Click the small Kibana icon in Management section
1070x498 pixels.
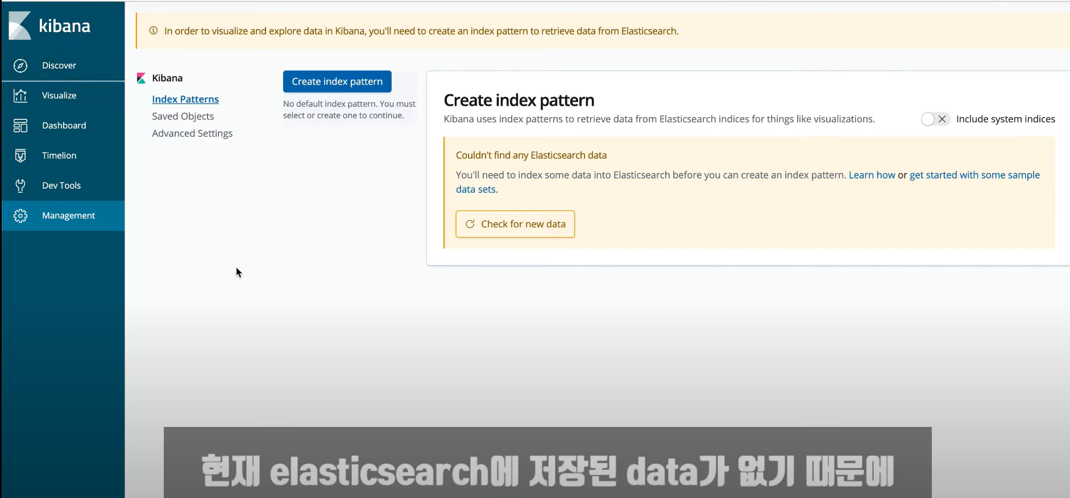pos(141,78)
